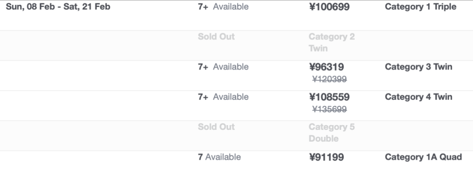Click 7 Available in Category 1A Quad row
The height and width of the screenshot is (170, 473).
219,157
